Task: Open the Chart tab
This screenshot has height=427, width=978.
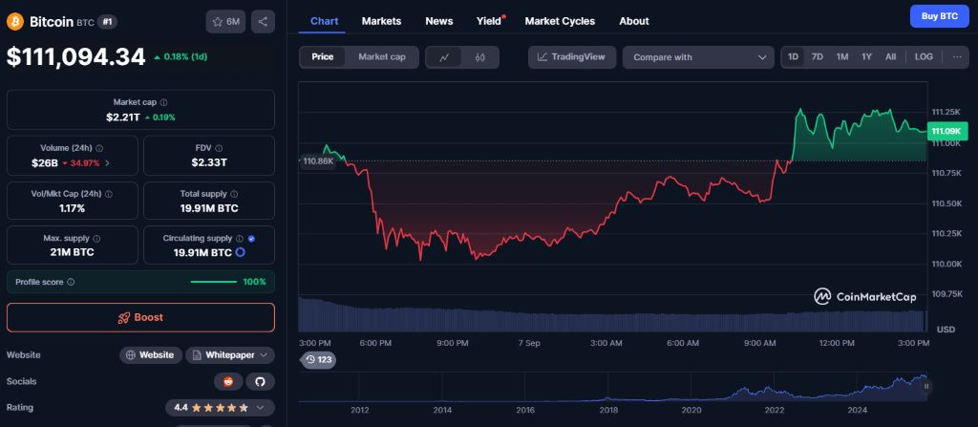Action: click(325, 21)
